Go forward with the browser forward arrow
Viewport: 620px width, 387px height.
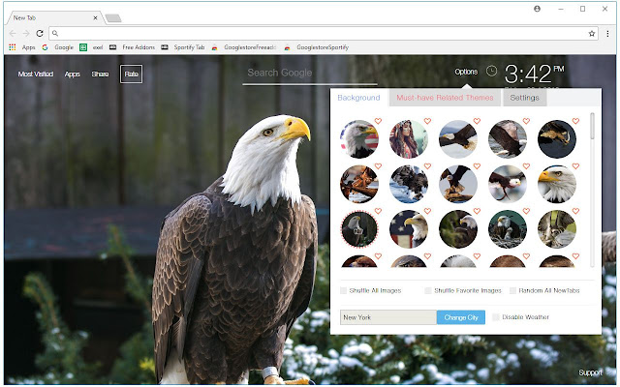(x=26, y=34)
